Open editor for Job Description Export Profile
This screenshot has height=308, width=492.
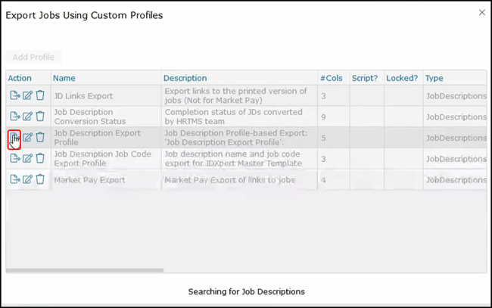click(x=27, y=137)
